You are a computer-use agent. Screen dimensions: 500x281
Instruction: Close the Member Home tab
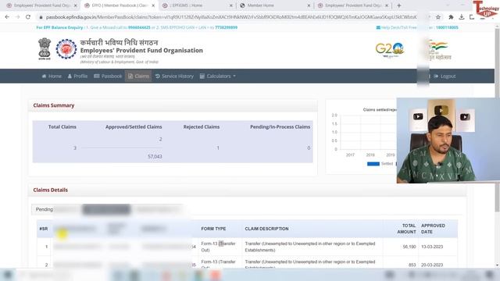tap(309, 5)
